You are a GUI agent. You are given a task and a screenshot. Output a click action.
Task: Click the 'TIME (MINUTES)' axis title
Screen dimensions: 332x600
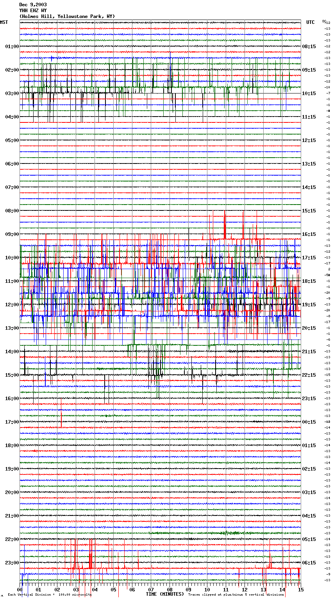click(x=165, y=594)
